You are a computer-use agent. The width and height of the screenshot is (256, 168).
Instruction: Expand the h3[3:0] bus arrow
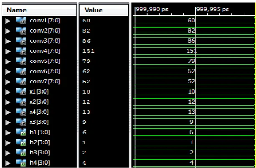pos(8,153)
